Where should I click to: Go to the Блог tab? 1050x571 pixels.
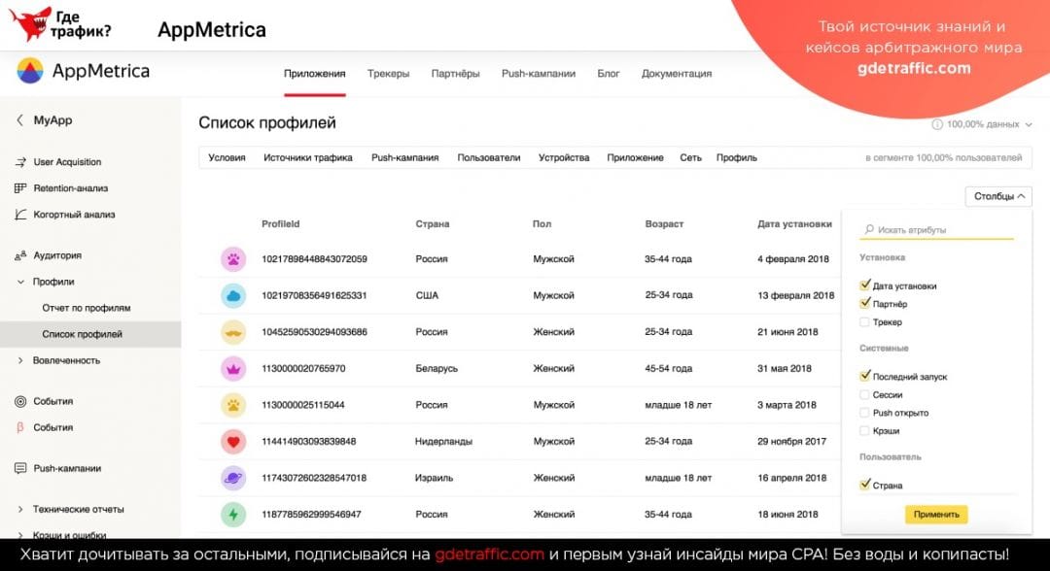click(x=608, y=74)
